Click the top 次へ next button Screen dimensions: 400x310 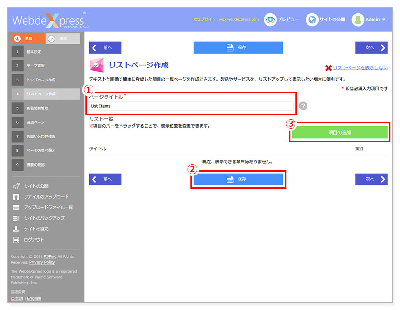372,47
